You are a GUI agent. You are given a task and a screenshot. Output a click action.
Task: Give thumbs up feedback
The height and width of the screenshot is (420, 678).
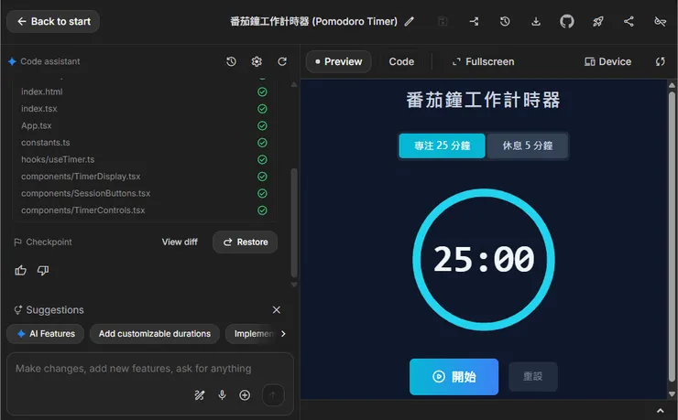pos(21,271)
